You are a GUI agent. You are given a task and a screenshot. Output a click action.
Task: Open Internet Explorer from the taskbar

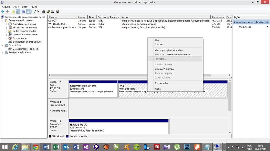pos(15,147)
